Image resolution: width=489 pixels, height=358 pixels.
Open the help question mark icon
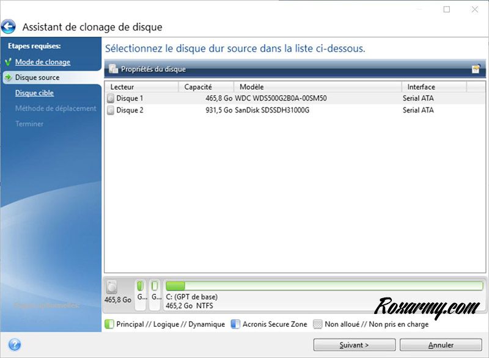click(x=15, y=345)
